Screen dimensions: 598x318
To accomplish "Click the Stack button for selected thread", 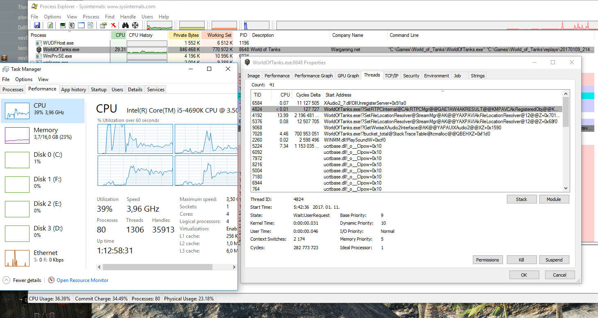I will click(x=521, y=199).
